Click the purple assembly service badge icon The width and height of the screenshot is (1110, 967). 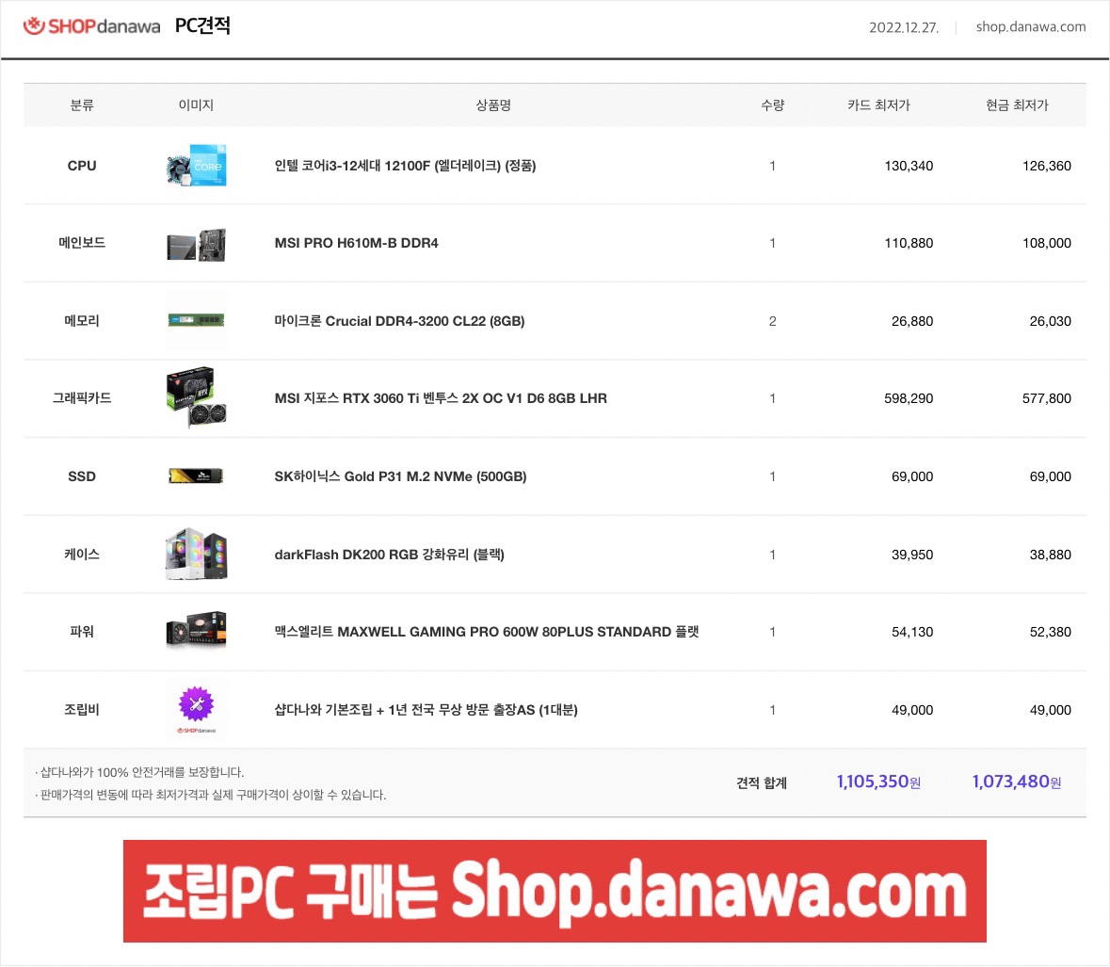coord(196,704)
